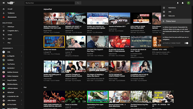Click the Votre avis feedback icon

point(164,16)
